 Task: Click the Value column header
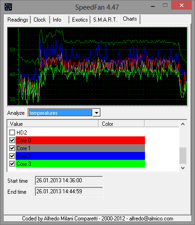tap(53, 124)
